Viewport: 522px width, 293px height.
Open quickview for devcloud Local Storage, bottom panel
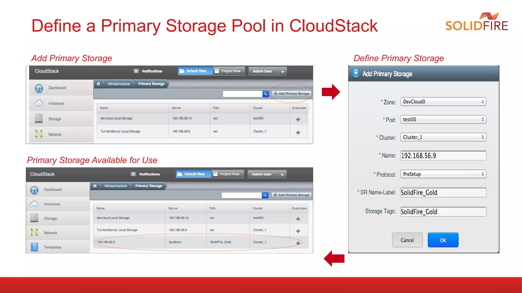tap(298, 219)
